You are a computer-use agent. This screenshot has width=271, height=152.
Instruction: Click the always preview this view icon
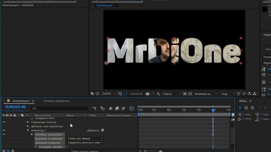pos(92,94)
